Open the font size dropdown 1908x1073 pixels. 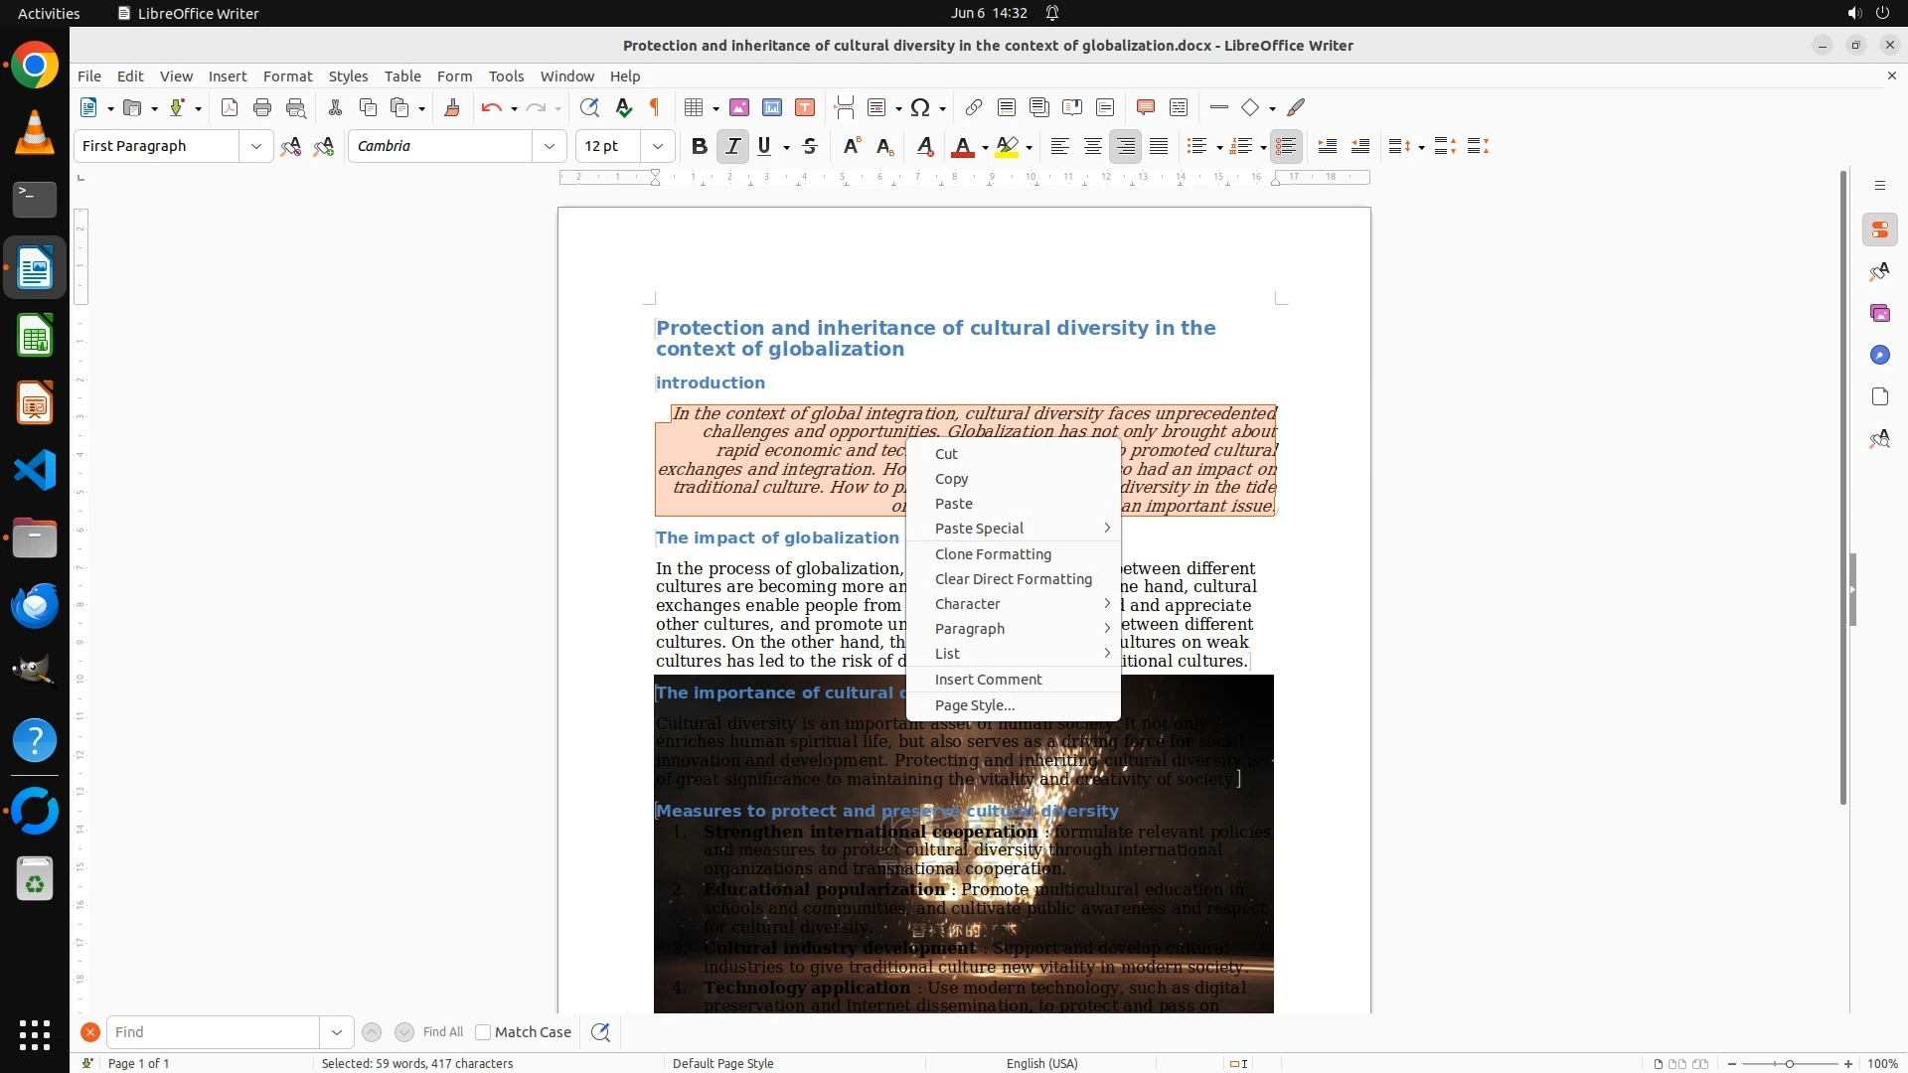click(658, 146)
